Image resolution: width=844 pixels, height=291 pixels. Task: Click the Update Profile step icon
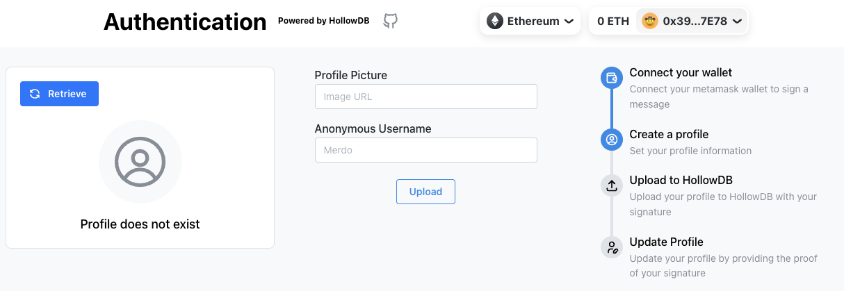[612, 247]
